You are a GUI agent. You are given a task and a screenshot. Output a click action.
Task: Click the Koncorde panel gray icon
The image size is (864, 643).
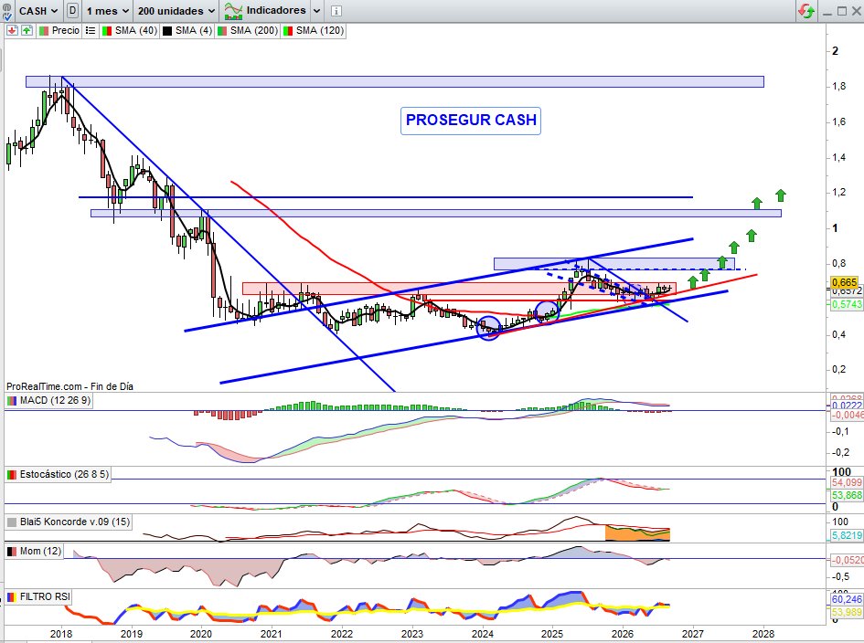pos(12,522)
